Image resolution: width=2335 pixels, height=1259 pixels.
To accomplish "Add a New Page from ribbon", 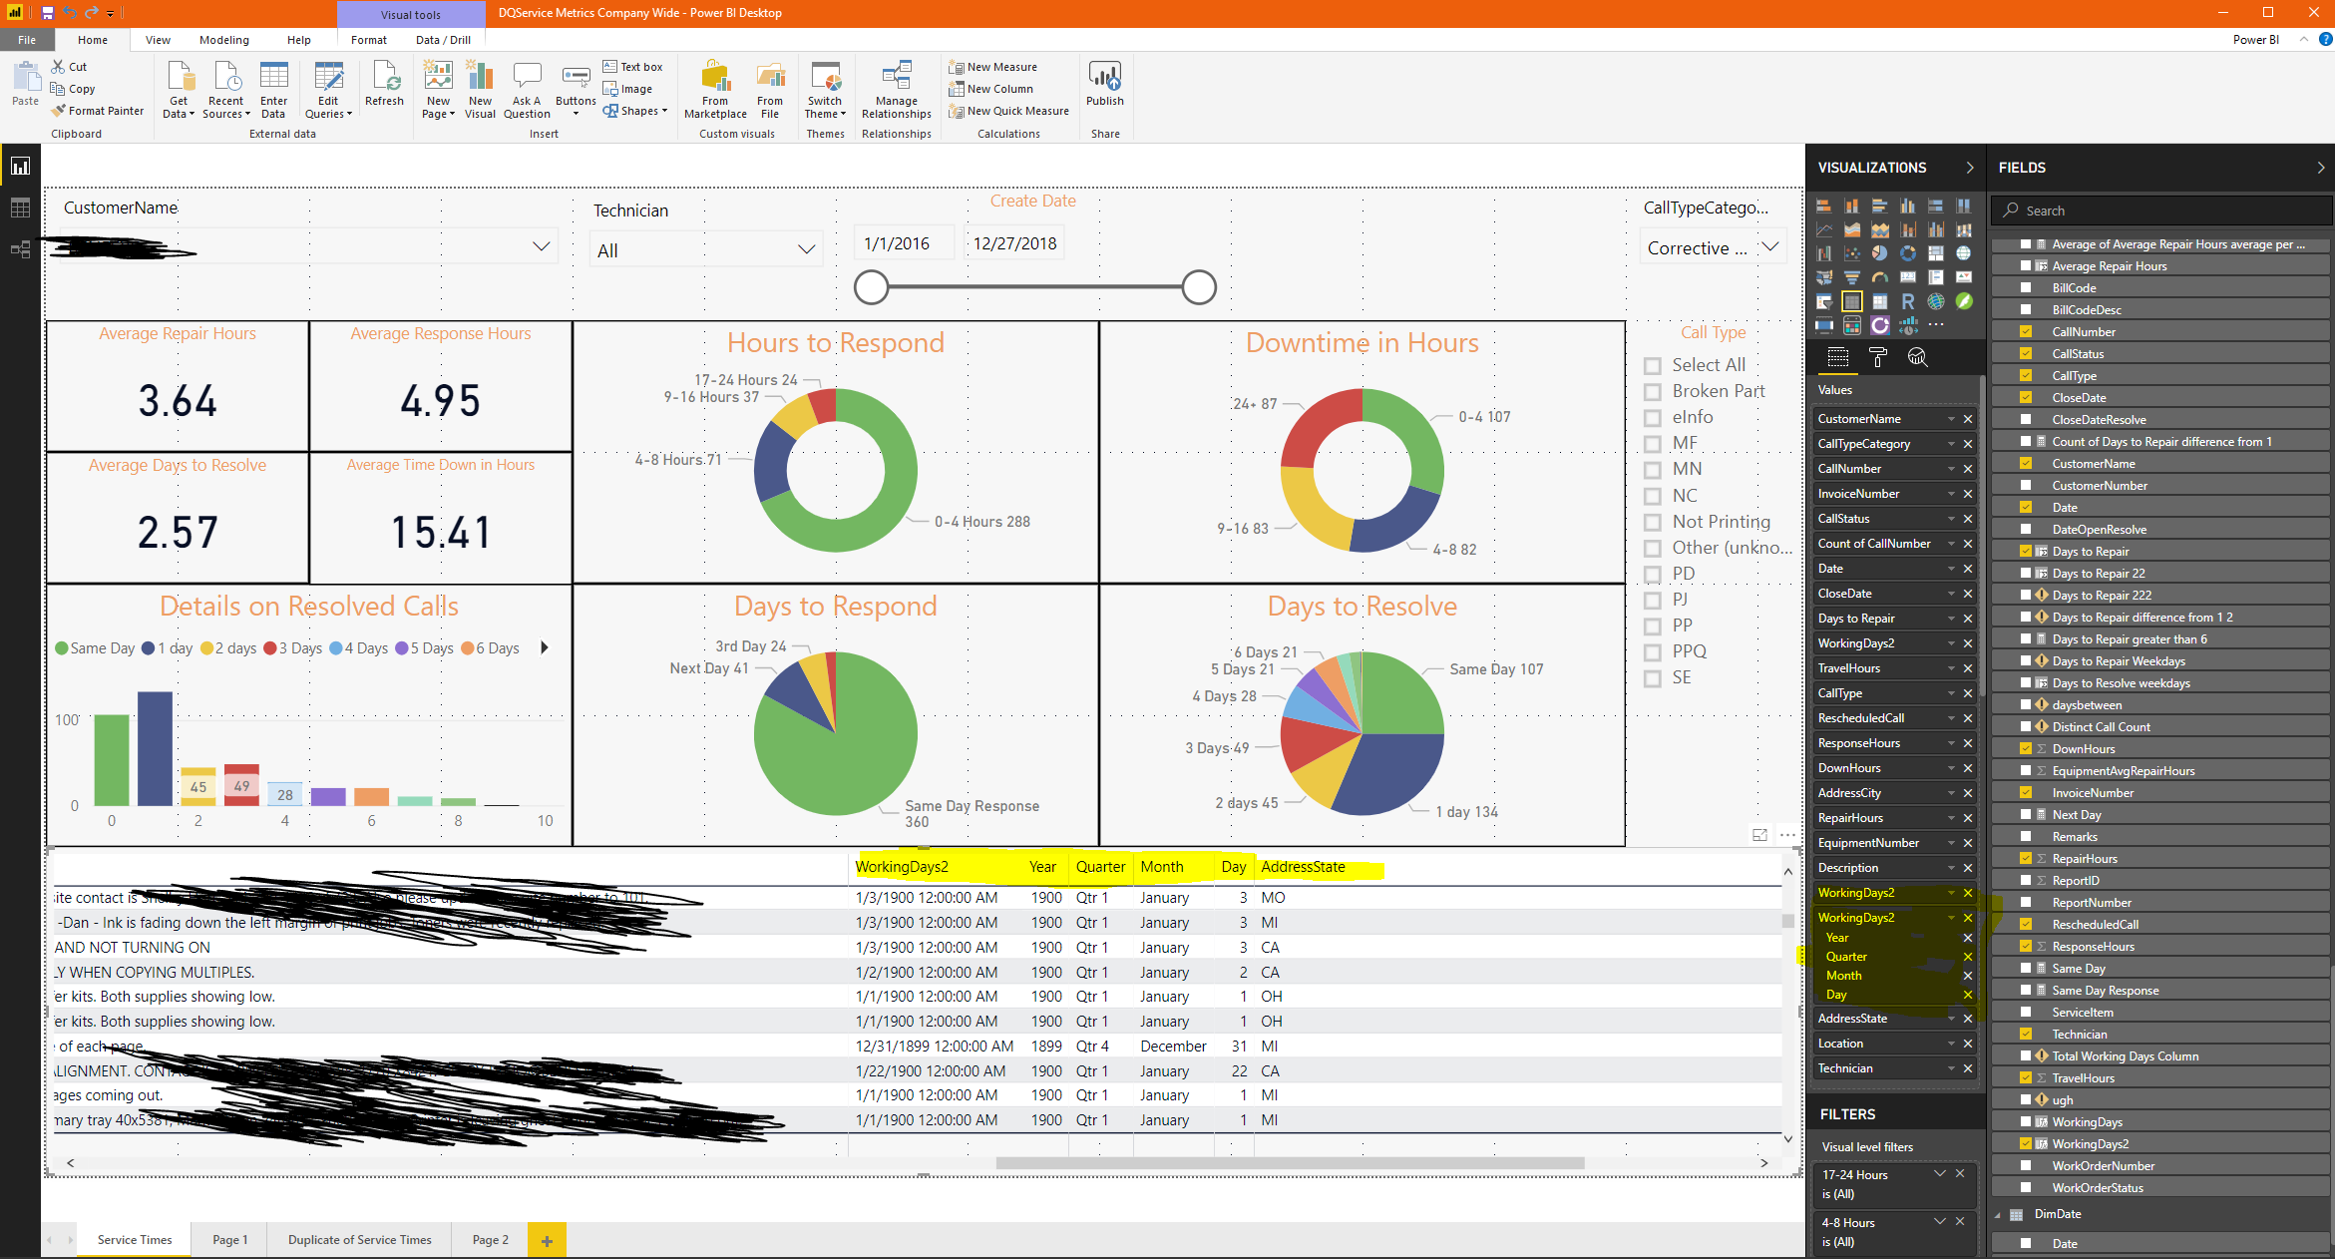I will pyautogui.click(x=438, y=90).
